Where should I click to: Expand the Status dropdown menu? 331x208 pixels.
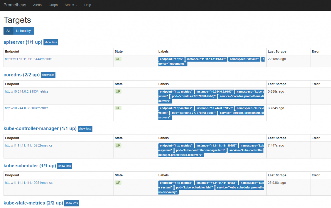click(x=71, y=5)
